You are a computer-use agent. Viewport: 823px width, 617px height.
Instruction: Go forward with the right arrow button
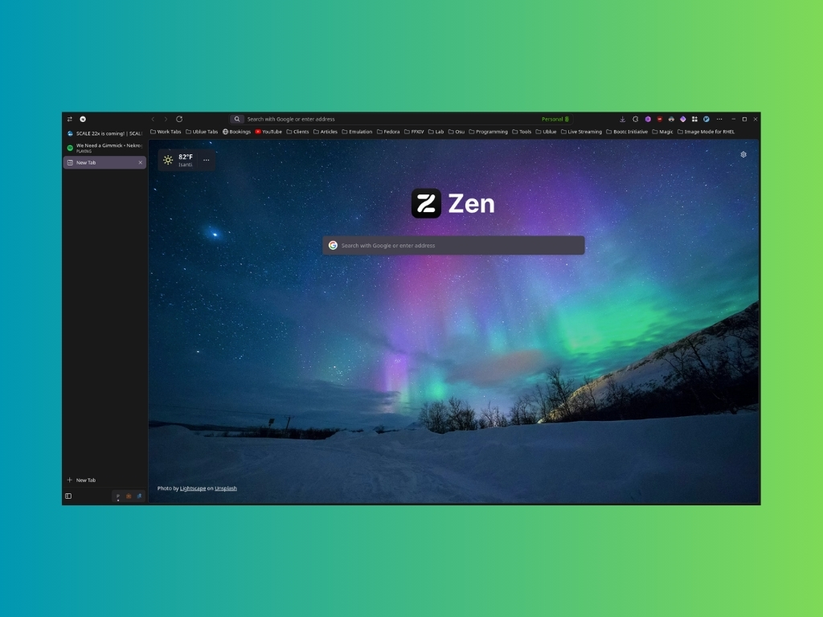point(166,119)
